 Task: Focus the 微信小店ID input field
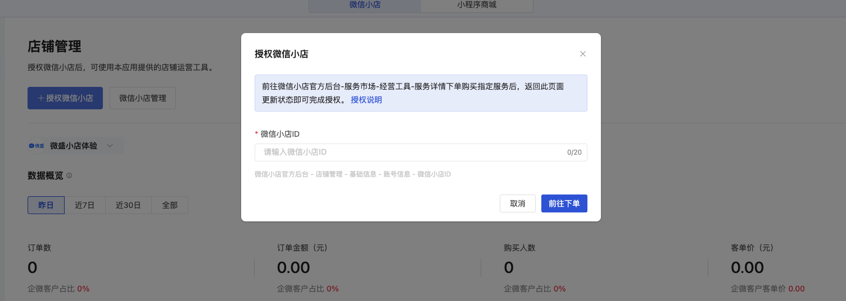click(x=421, y=152)
